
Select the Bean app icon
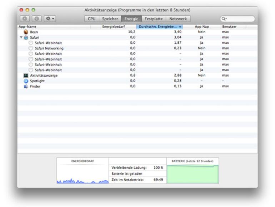26,32
